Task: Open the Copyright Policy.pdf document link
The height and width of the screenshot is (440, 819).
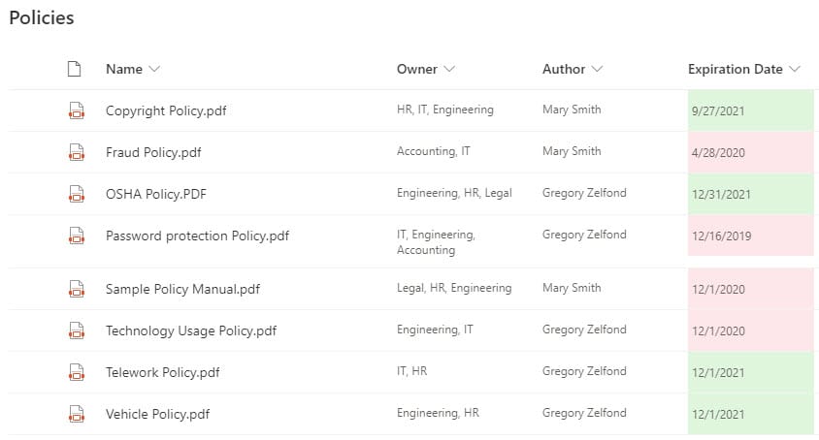Action: 166,110
